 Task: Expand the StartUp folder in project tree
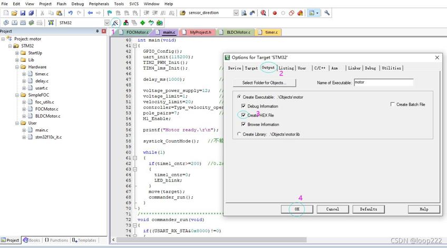pyautogui.click(x=17, y=53)
